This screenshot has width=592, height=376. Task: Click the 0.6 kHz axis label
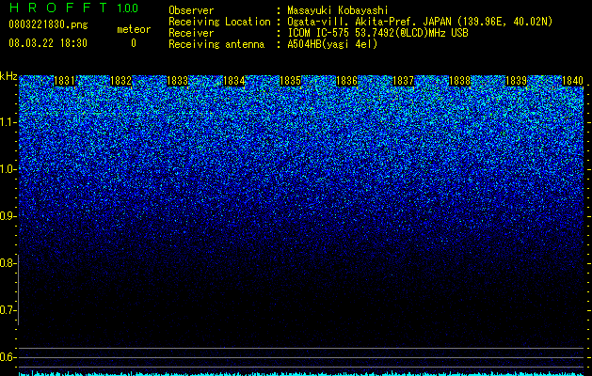(x=8, y=357)
